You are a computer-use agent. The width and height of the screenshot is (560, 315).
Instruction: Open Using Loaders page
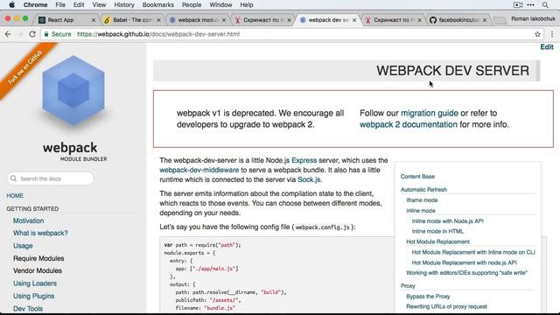pyautogui.click(x=35, y=283)
